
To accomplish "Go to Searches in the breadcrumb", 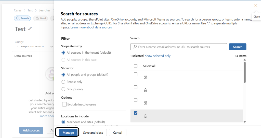I will point(44,10).
